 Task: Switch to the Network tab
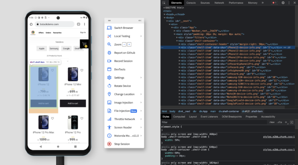pos(219,3)
